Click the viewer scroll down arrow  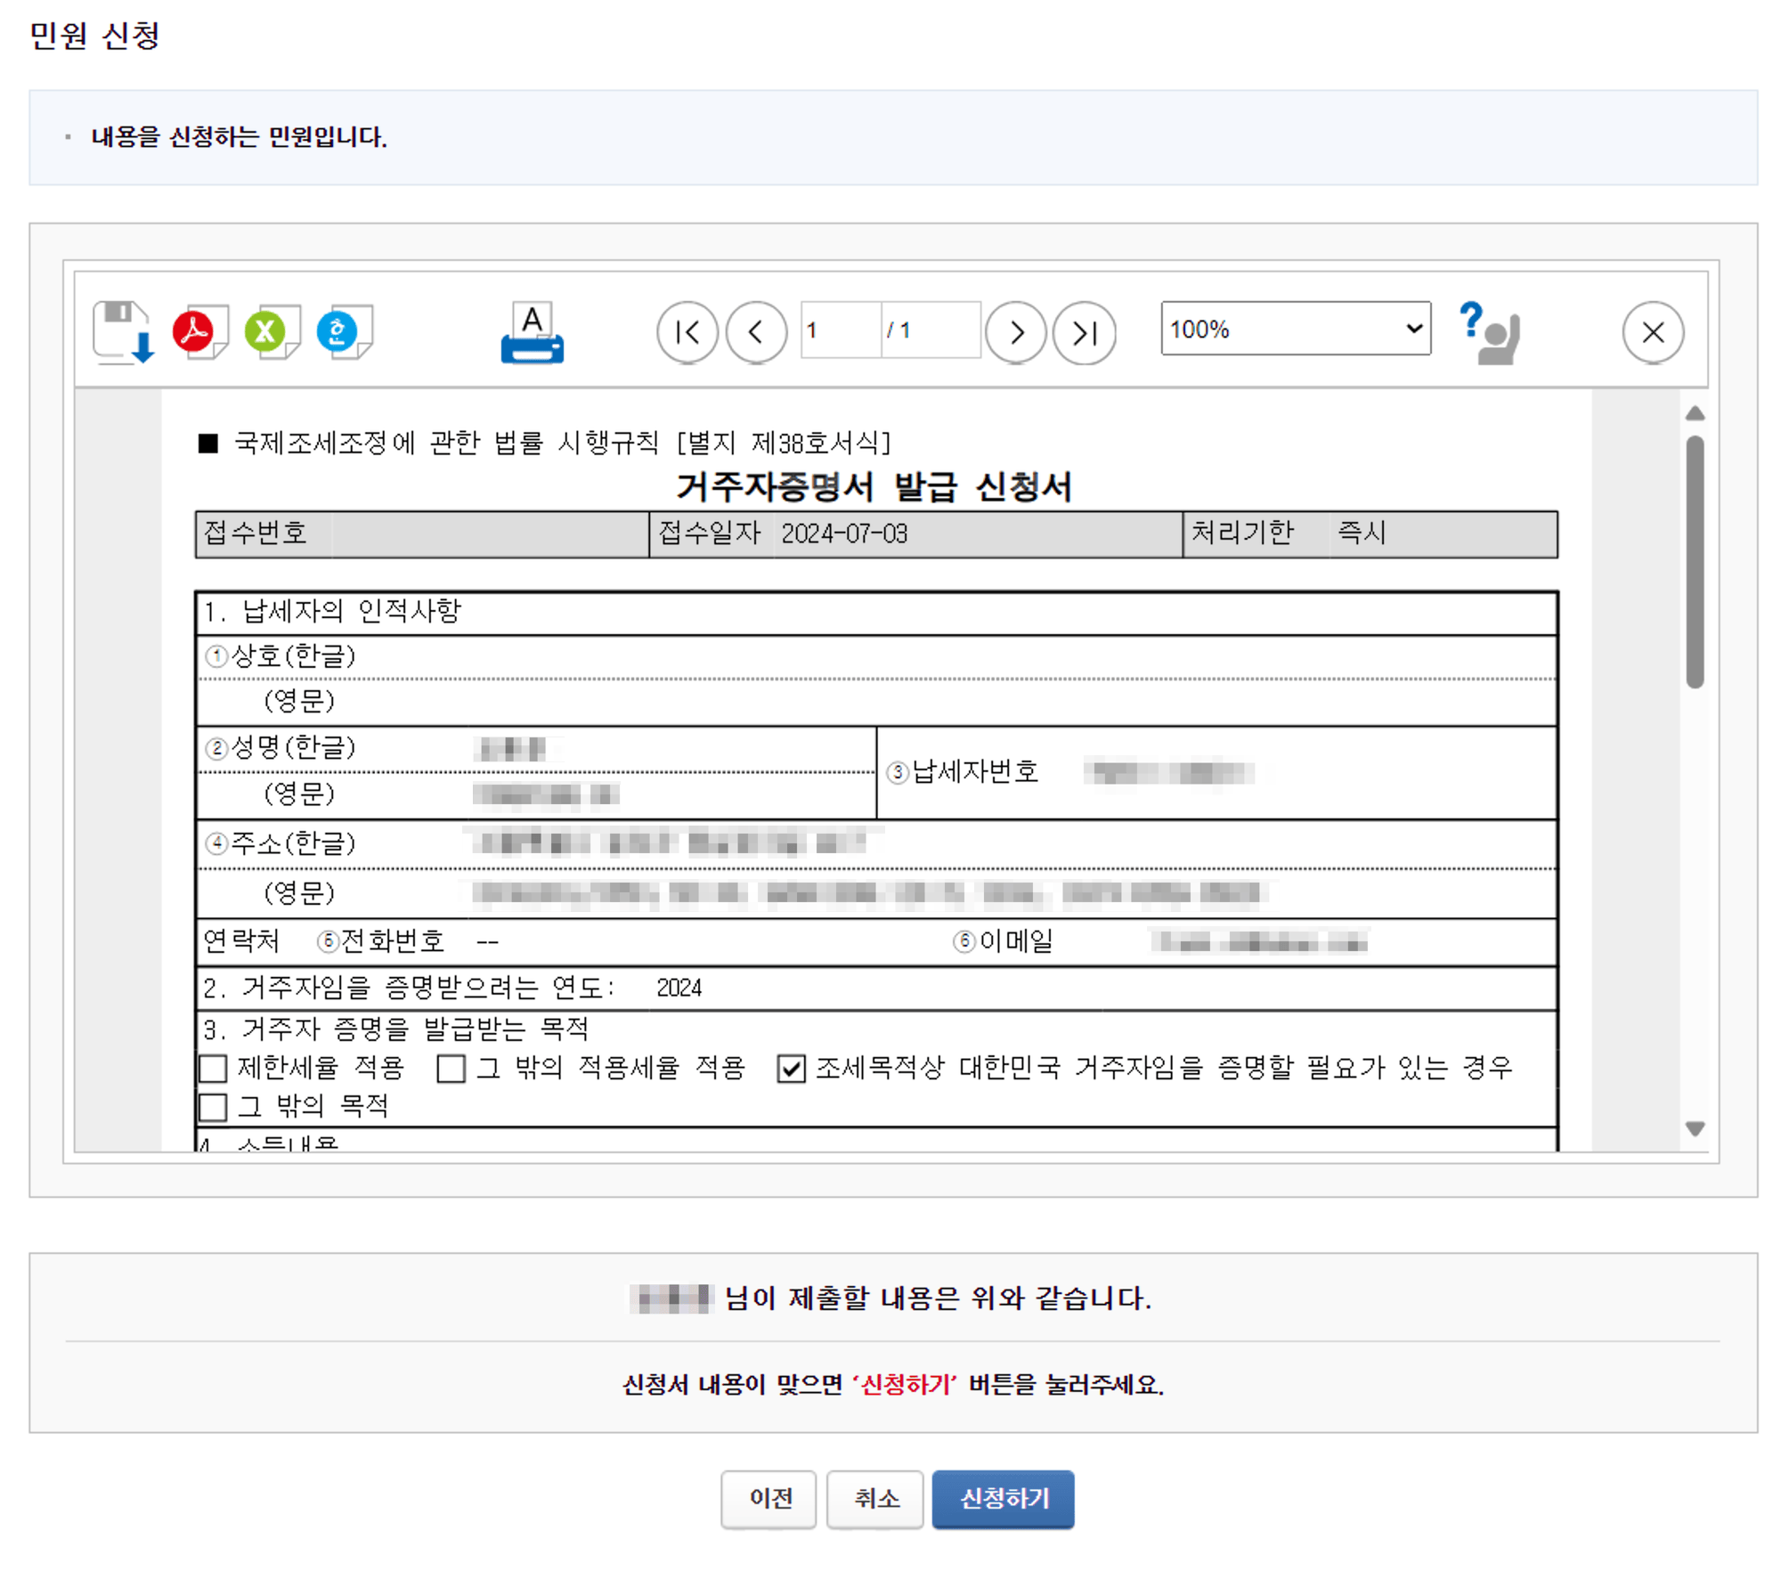[x=1695, y=1128]
